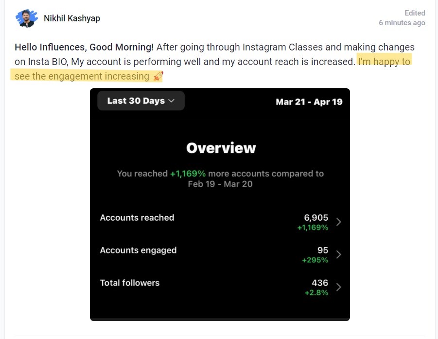This screenshot has height=339, width=438.
Task: Select the Accounts reached row label
Action: (x=137, y=217)
